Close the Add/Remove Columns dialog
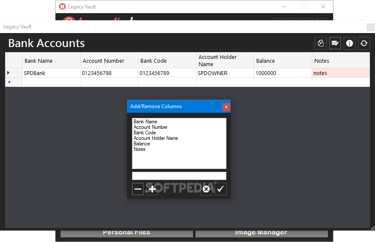 226,107
